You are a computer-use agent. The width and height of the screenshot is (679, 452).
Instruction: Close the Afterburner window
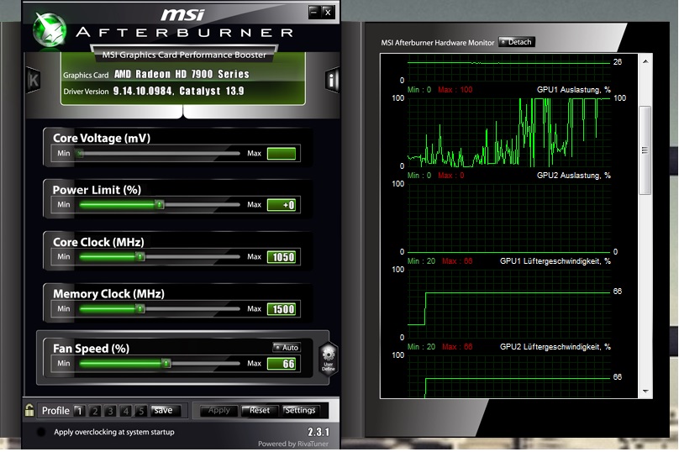point(328,12)
